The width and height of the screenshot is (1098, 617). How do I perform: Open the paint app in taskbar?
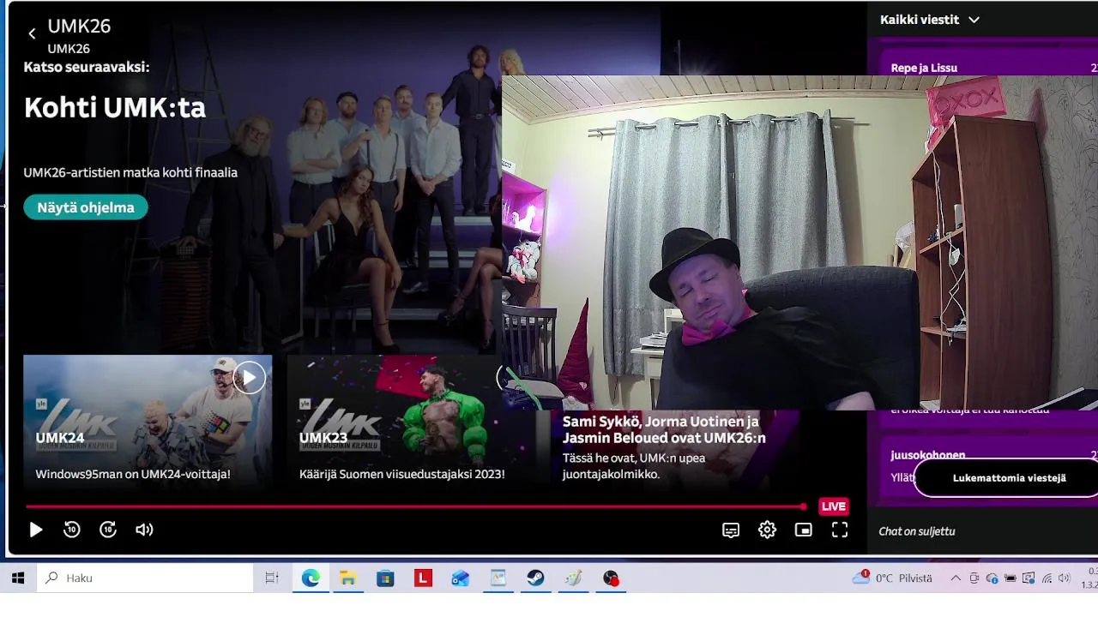tap(574, 578)
